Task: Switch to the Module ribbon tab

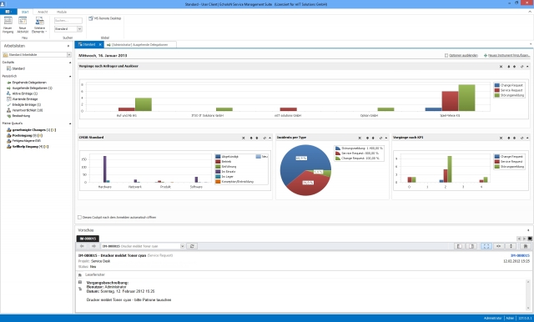Action: click(x=62, y=12)
